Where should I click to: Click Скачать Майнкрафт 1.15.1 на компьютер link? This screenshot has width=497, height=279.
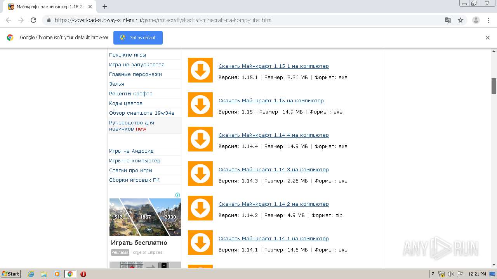tap(274, 66)
